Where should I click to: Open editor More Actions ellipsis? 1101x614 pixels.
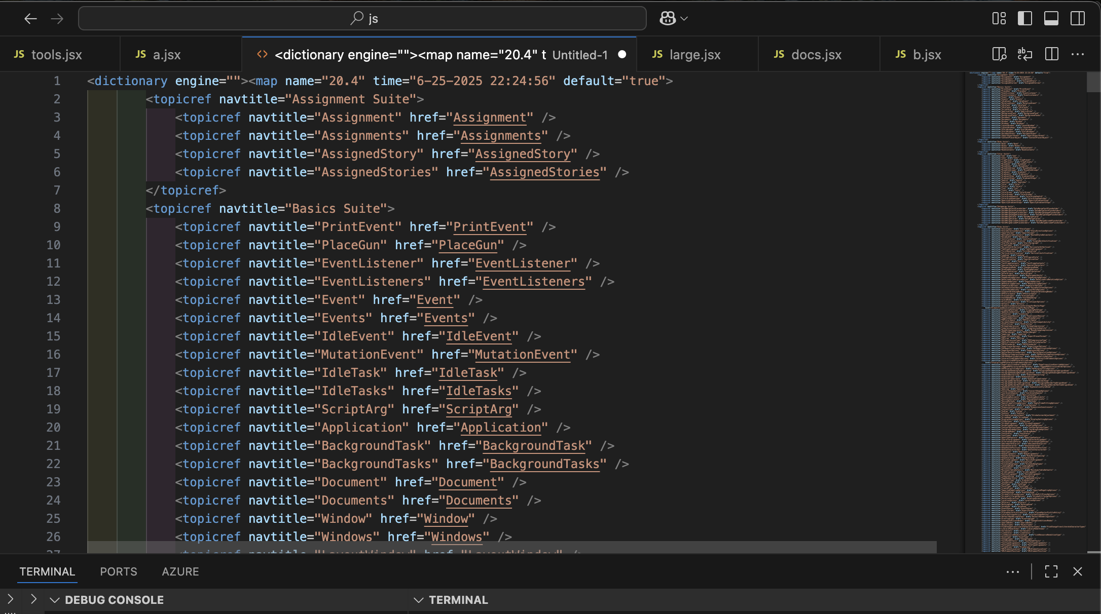[1078, 54]
